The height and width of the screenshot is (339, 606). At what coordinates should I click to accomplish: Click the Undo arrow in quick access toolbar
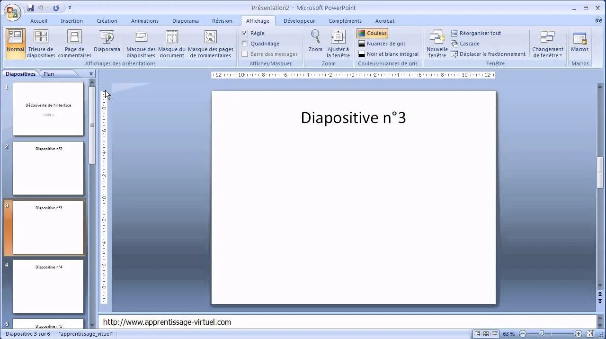click(41, 8)
